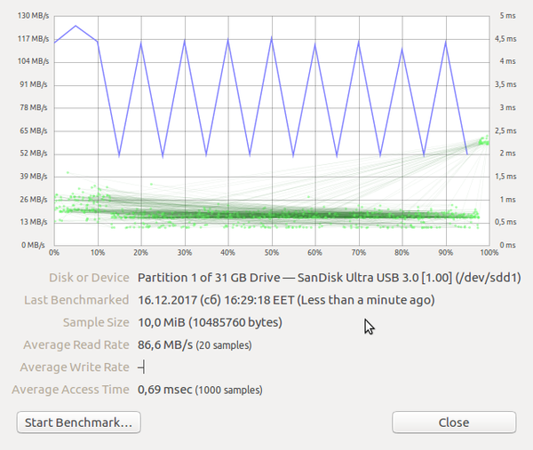Click the 30% label on horizontal axis

pos(185,253)
